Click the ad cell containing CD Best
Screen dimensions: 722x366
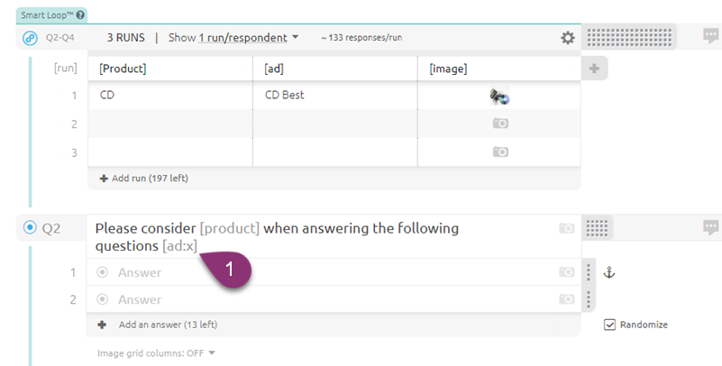(x=334, y=96)
